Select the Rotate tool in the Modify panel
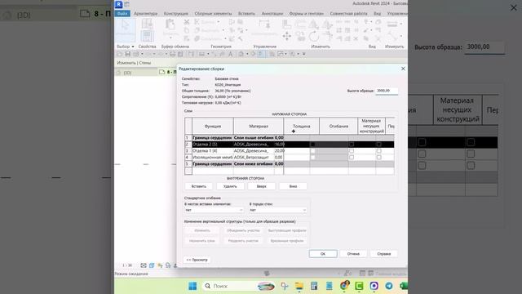The height and width of the screenshot is (294, 522). point(313,36)
